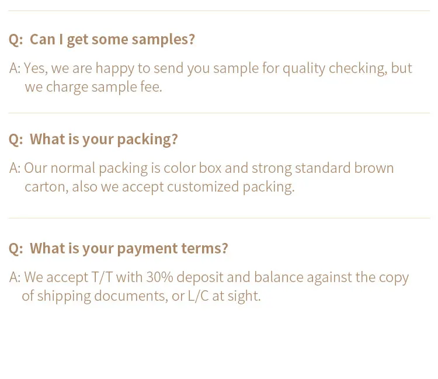Click the divider line above the payment terms question
Screen dimensions: 438x379
(219, 218)
